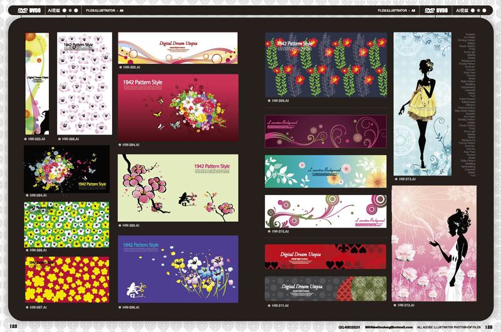Image resolution: width=501 pixels, height=332 pixels.
Task: Select the teal-to-yellow gradient leaf banner
Action: click(326, 171)
